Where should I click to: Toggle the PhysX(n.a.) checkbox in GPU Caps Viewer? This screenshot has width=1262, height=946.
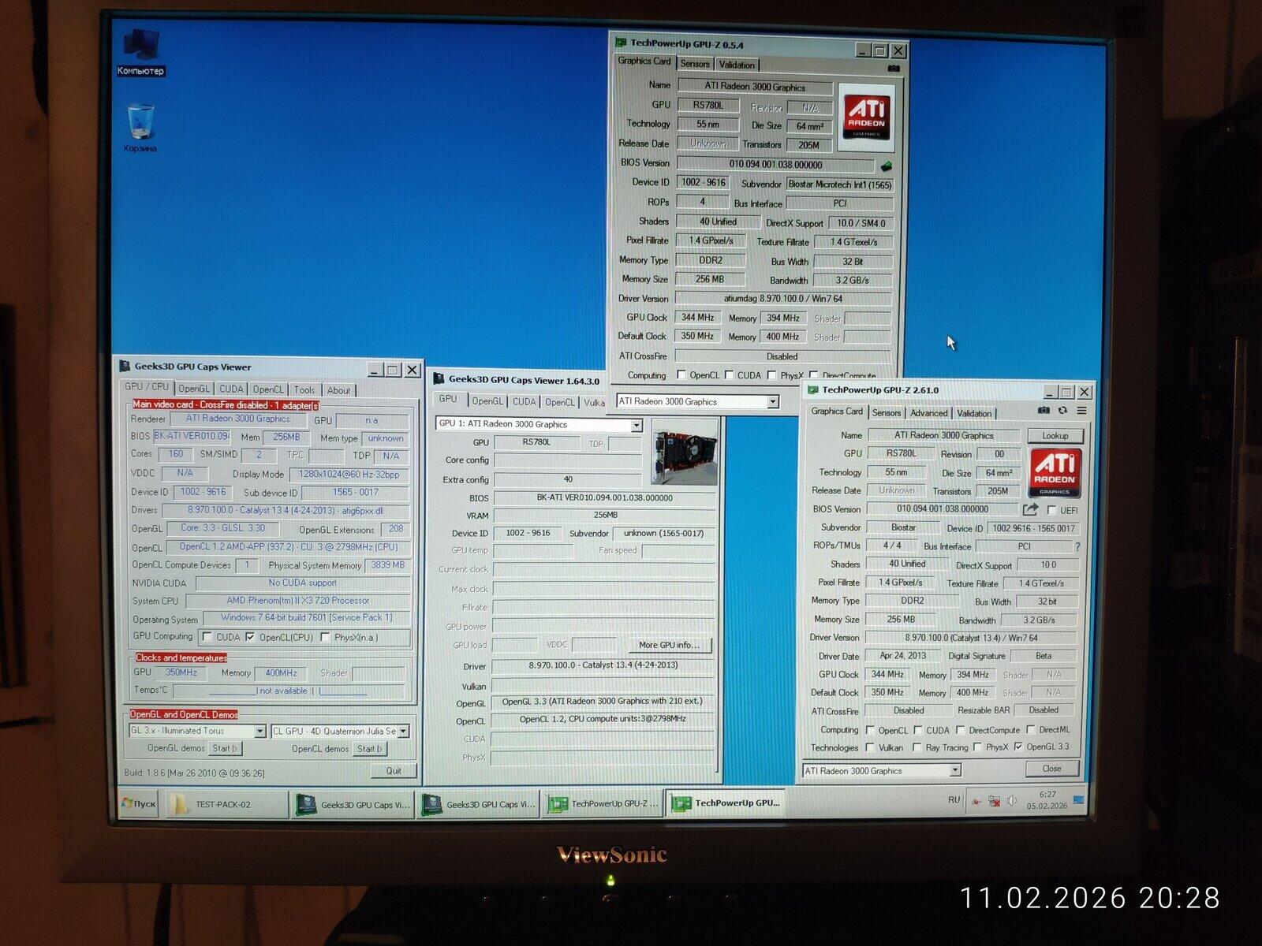coord(325,637)
